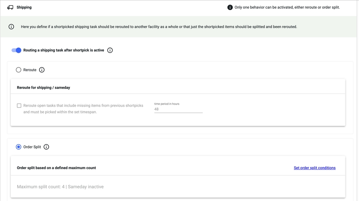Check the reroute open tasks checkbox

click(19, 105)
